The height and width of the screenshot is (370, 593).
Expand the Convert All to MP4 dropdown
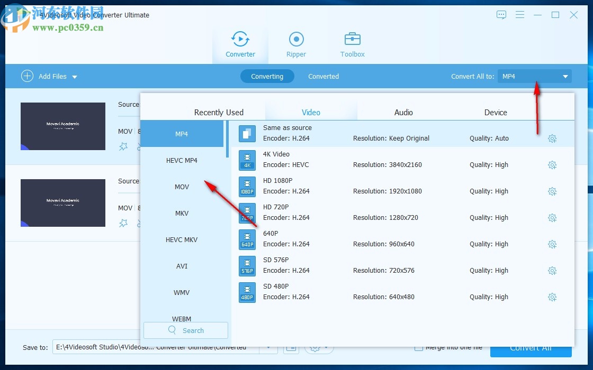pyautogui.click(x=565, y=77)
